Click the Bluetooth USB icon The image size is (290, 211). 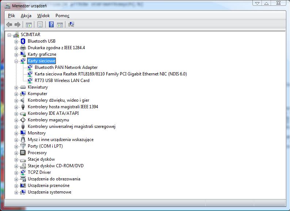23,41
